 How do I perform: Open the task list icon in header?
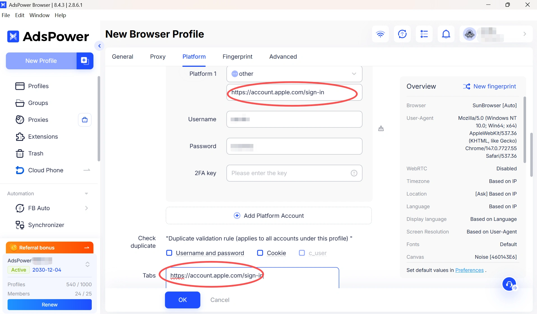(x=424, y=34)
